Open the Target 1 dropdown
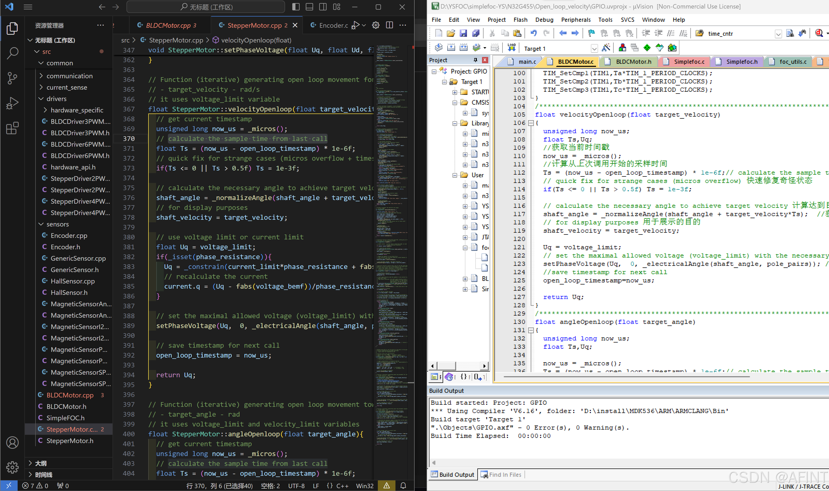 pos(594,49)
